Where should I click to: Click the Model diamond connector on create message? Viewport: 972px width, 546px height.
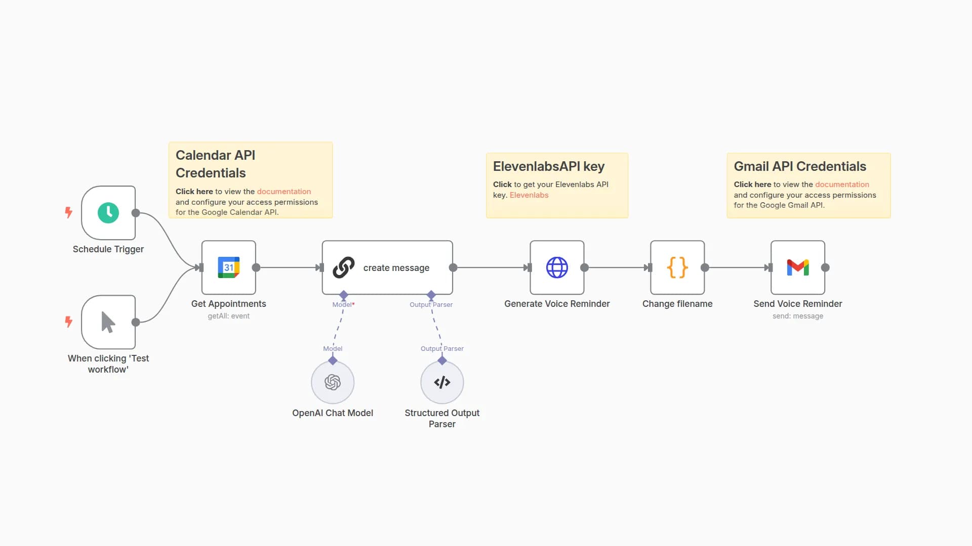[344, 295]
